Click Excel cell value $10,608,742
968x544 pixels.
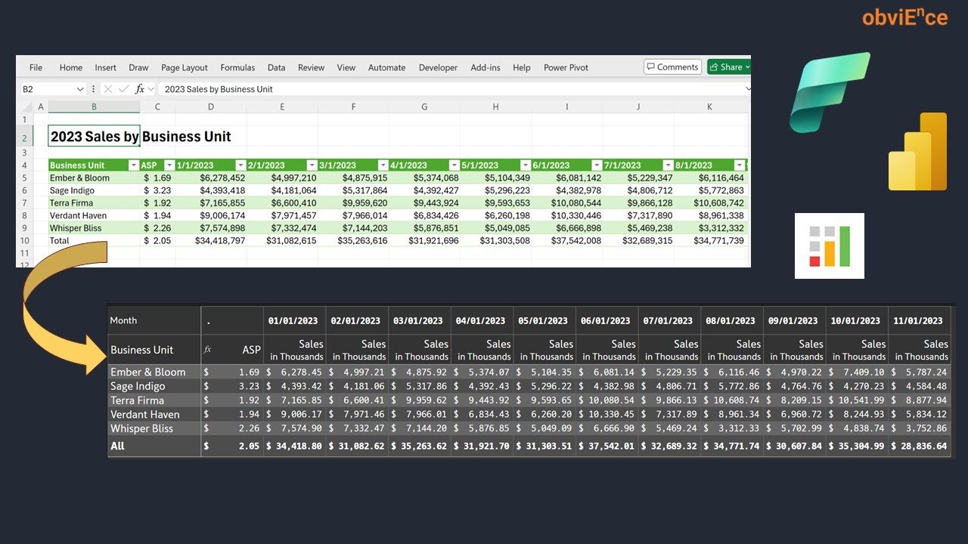[718, 203]
